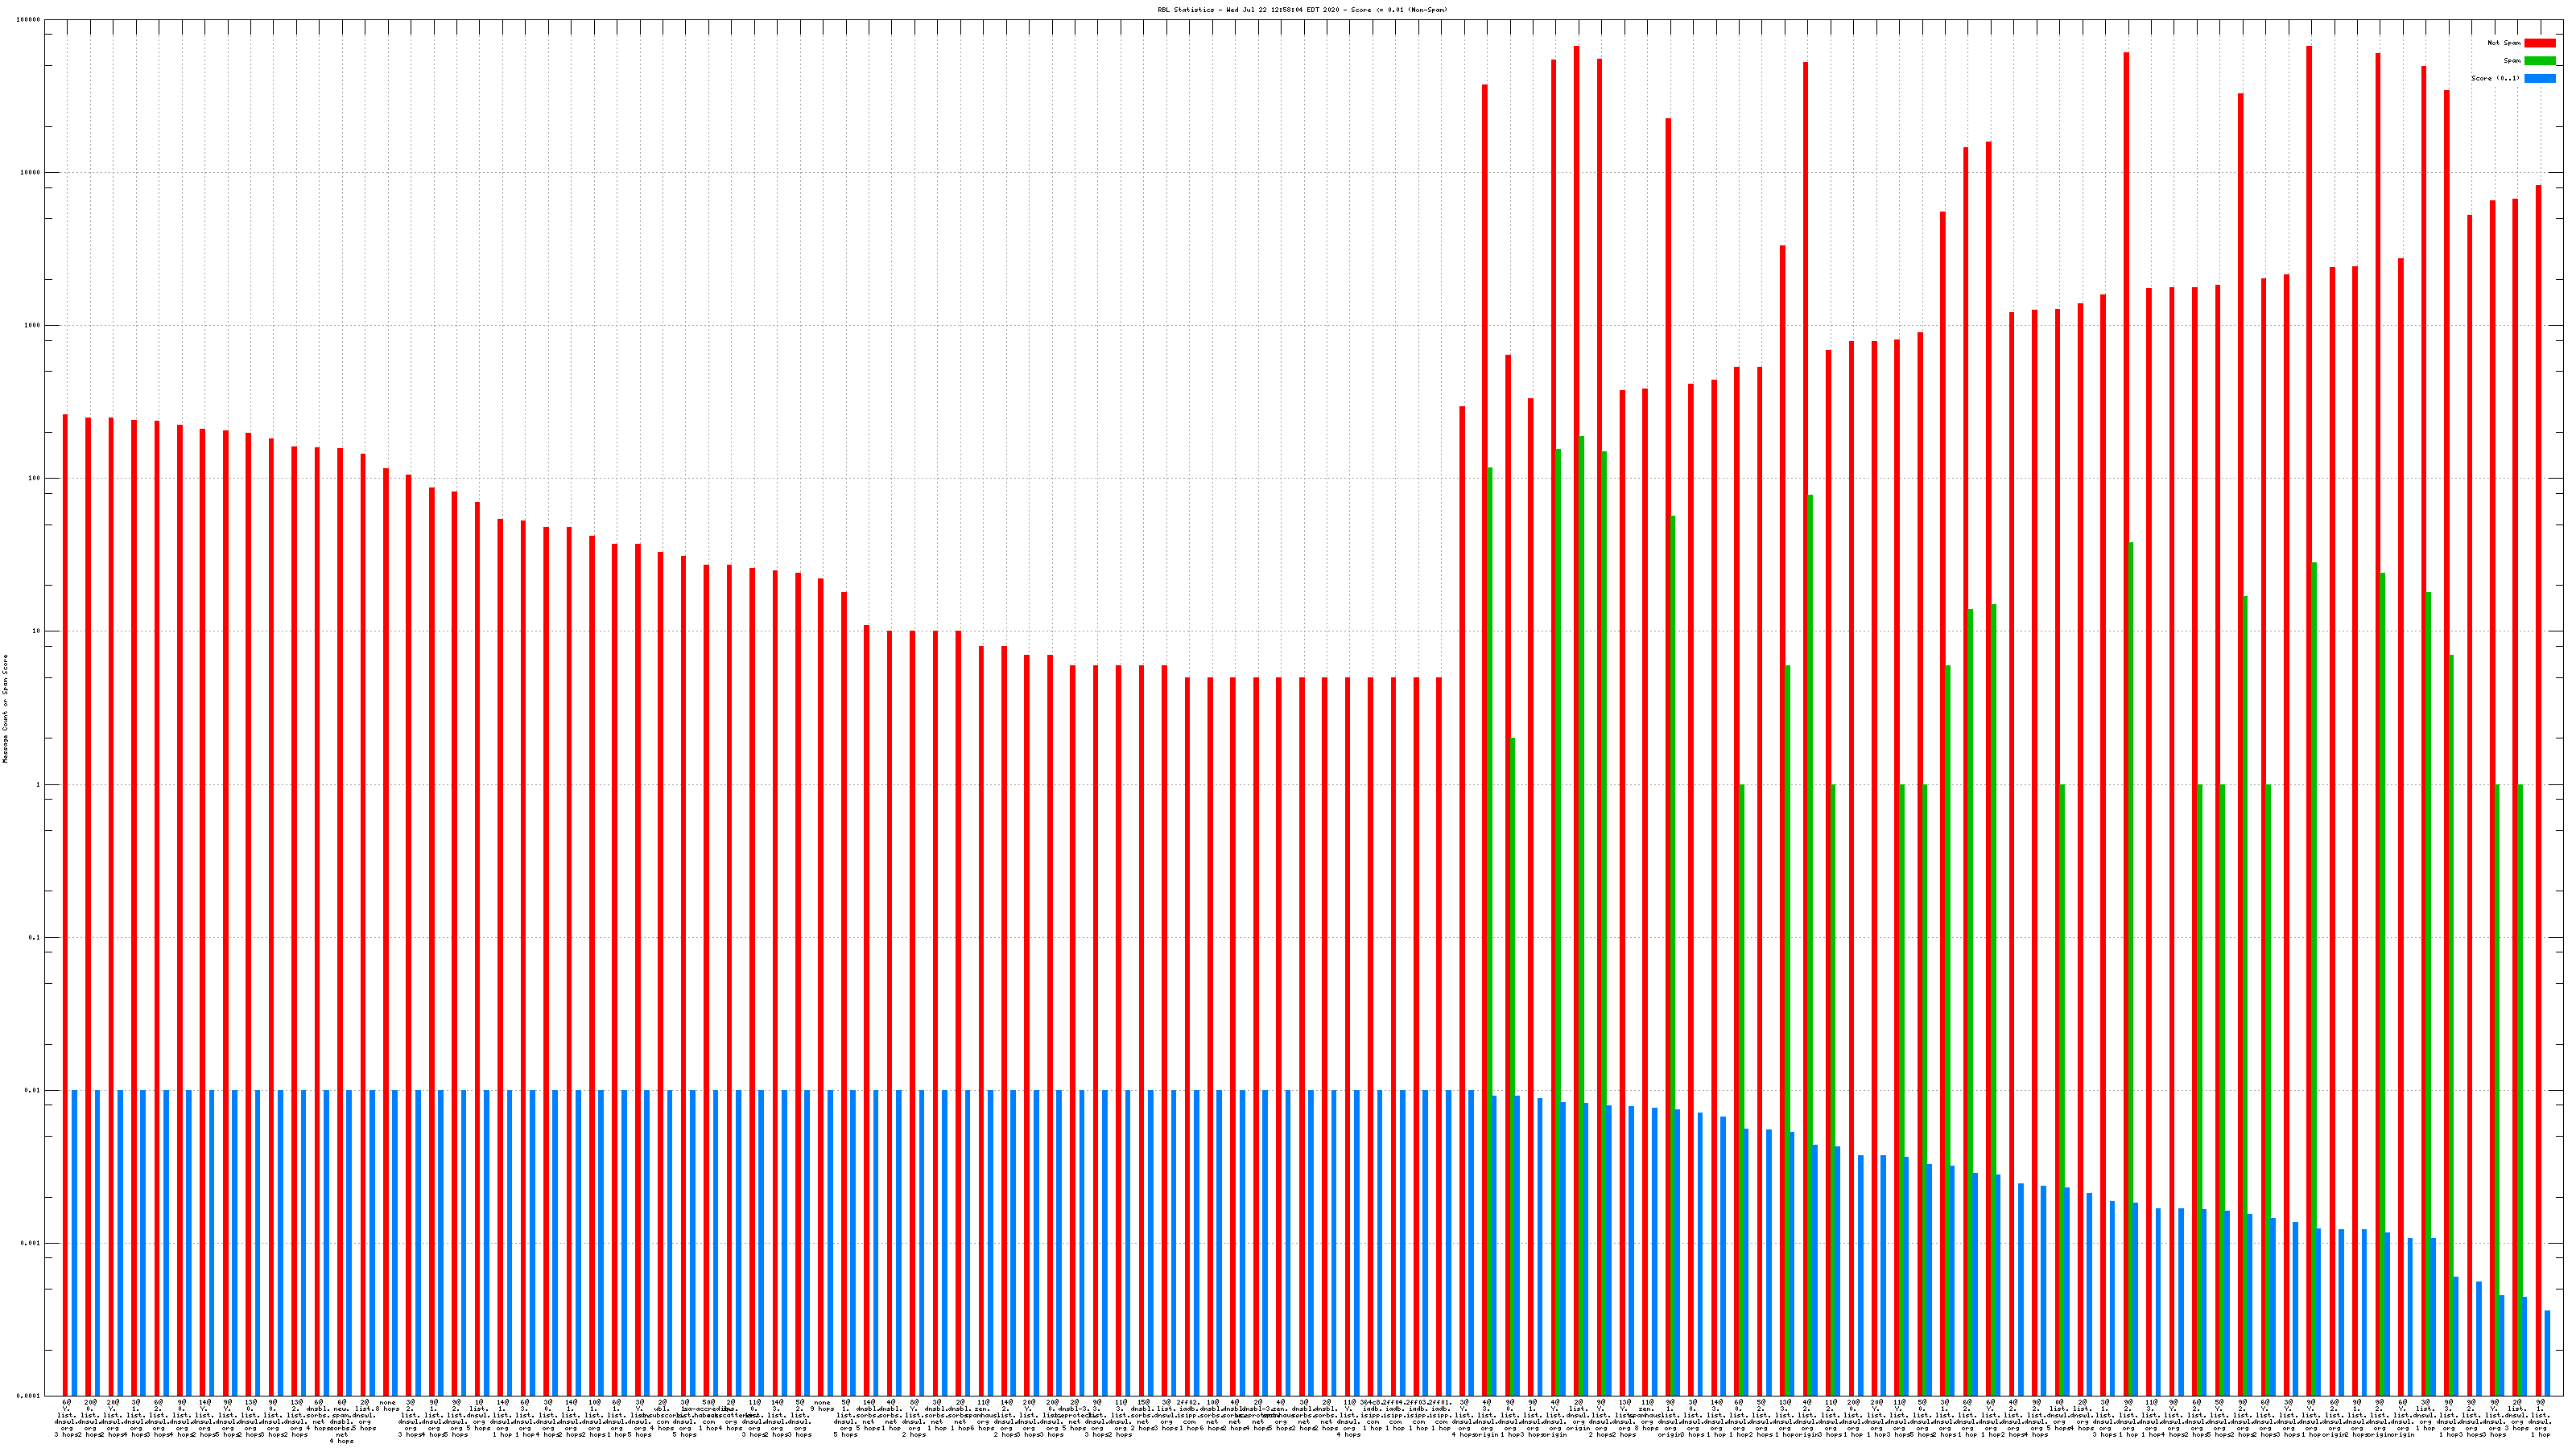Click the 'none 9 hops' x-axis label
The width and height of the screenshot is (2576, 1448).
(x=822, y=1405)
